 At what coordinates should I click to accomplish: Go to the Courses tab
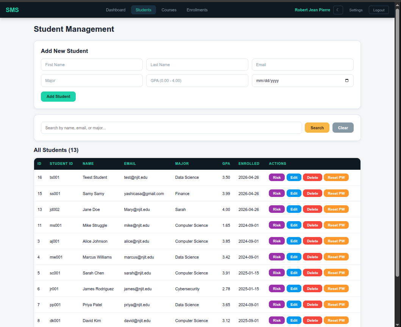click(169, 10)
